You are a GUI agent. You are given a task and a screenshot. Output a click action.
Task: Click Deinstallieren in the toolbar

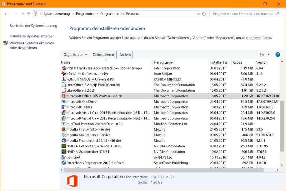tap(103, 55)
